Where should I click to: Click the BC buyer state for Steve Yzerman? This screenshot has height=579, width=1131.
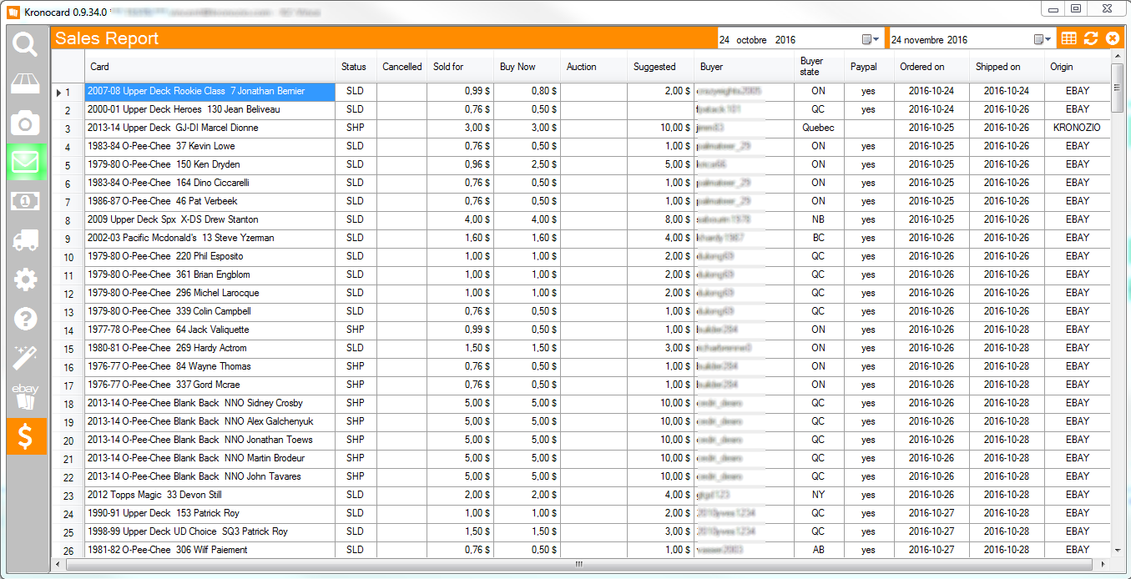[x=820, y=239]
